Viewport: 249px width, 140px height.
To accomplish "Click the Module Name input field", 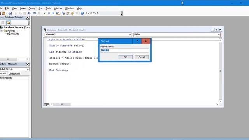I will [124, 50].
